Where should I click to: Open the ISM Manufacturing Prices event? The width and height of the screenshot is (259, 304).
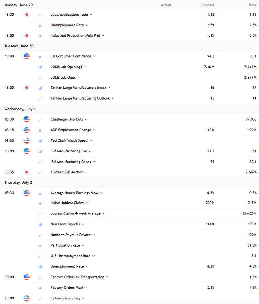pyautogui.click(x=71, y=162)
